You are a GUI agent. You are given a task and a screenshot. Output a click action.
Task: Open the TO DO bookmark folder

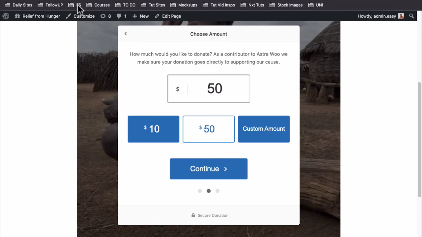[125, 5]
